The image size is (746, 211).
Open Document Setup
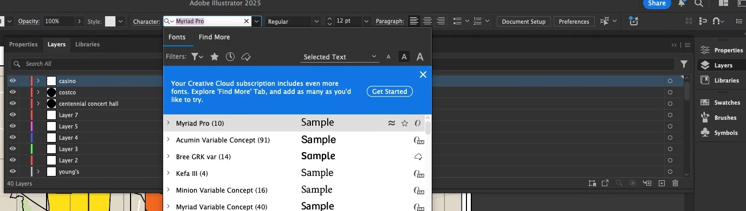point(523,22)
